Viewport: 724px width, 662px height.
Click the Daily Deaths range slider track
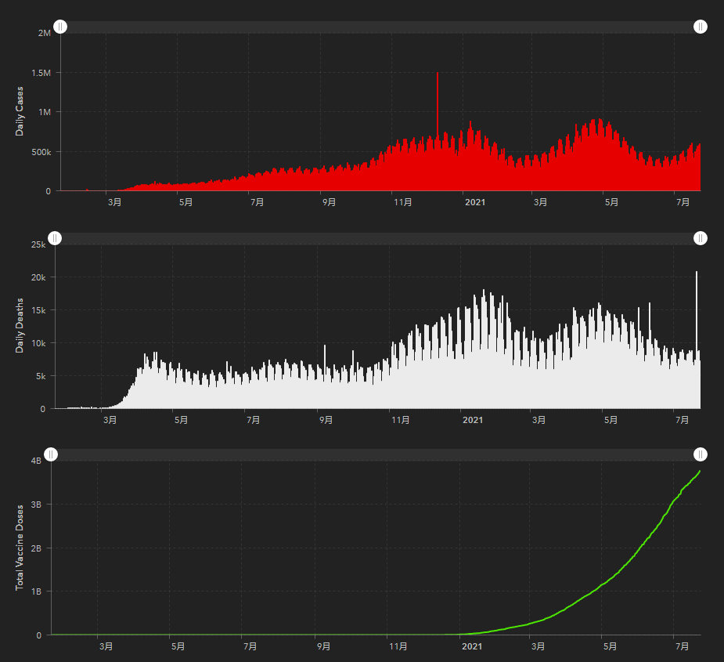378,238
